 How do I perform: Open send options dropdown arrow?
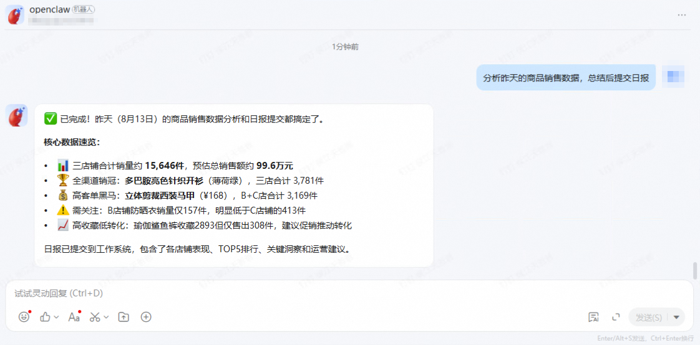676,318
